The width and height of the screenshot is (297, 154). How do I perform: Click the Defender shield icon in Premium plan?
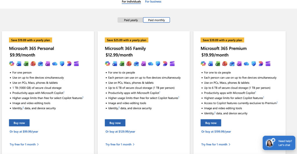coord(253,64)
